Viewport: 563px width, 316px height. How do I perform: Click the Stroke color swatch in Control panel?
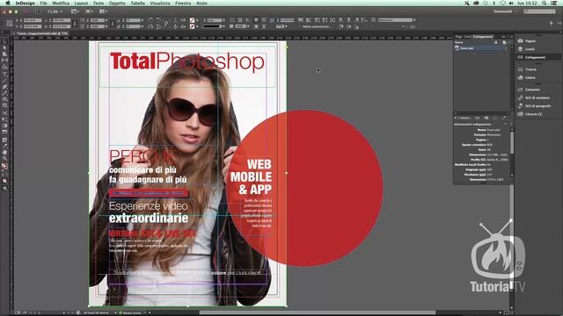pos(192,26)
